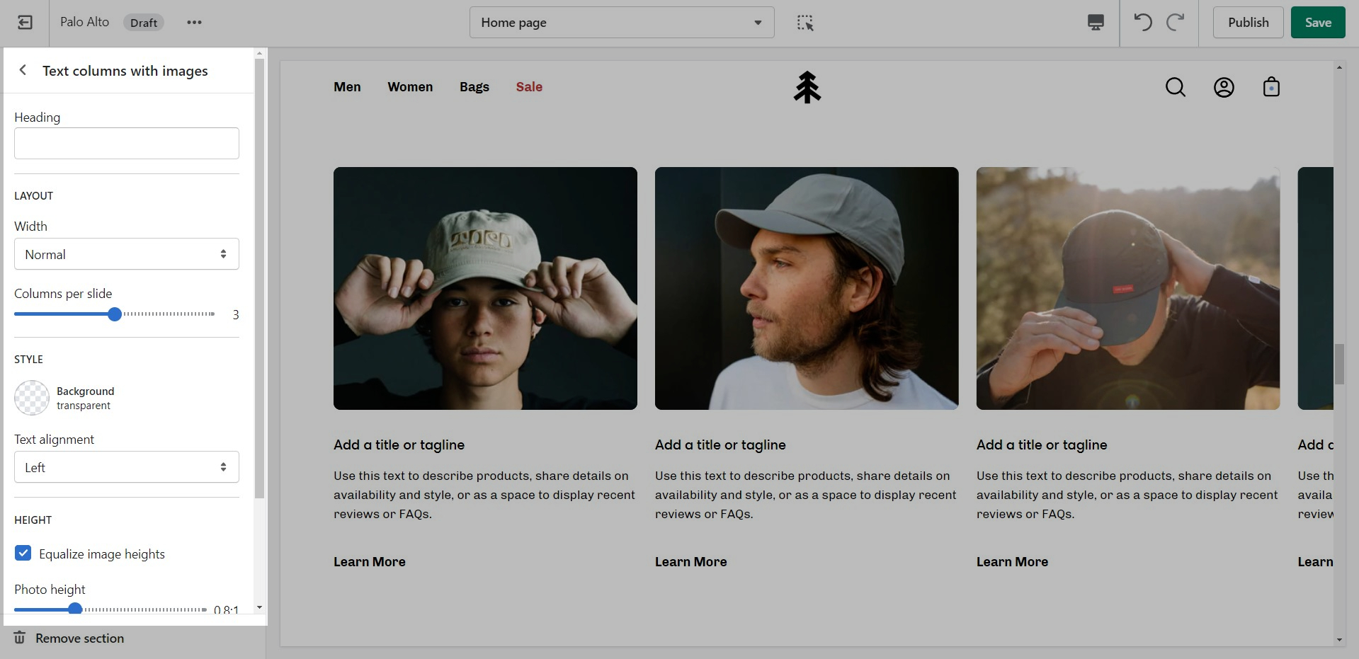Expand the Width dropdown set to Normal
This screenshot has width=1359, height=659.
pos(127,254)
